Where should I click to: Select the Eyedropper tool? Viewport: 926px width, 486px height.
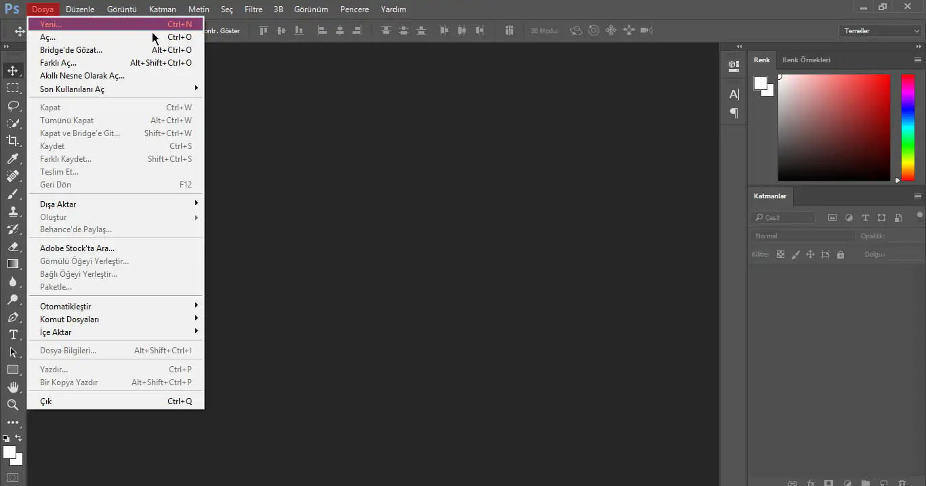point(13,158)
